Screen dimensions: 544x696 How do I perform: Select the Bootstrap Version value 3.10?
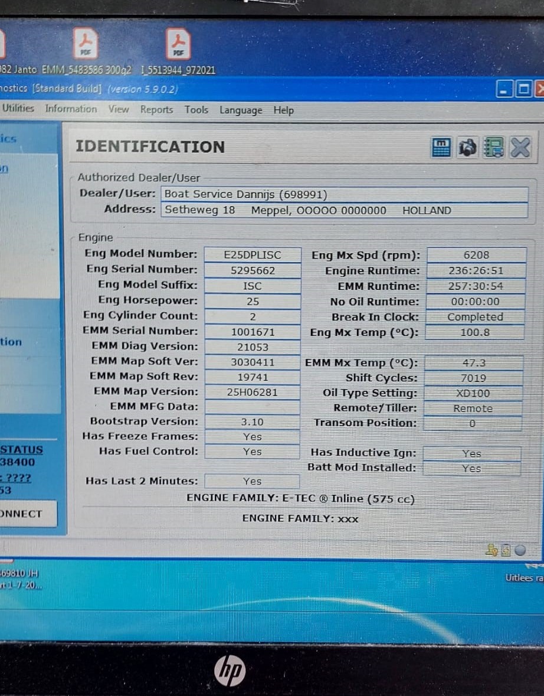pyautogui.click(x=253, y=422)
